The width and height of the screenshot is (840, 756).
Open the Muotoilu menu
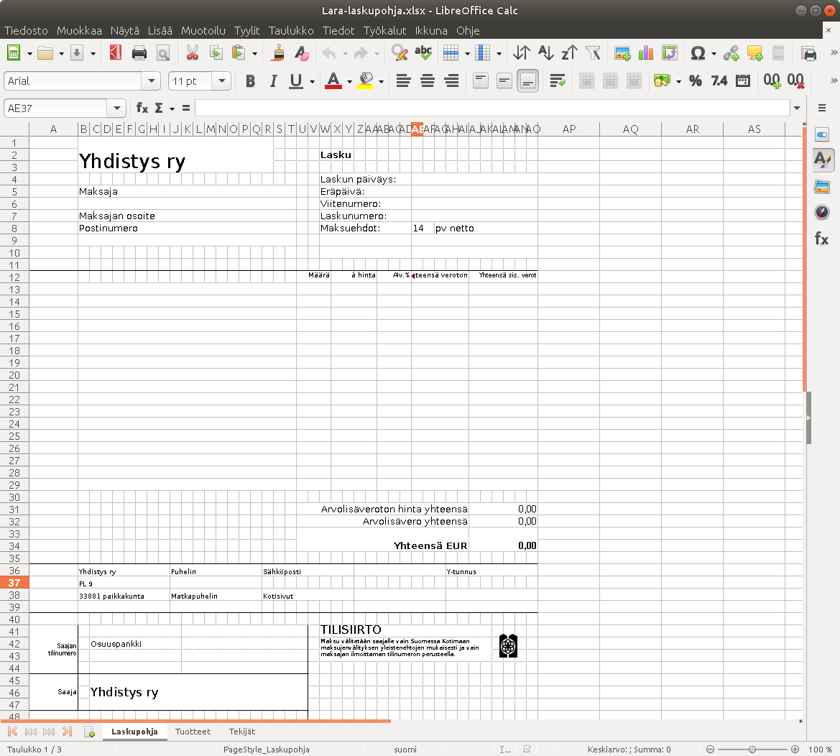203,31
